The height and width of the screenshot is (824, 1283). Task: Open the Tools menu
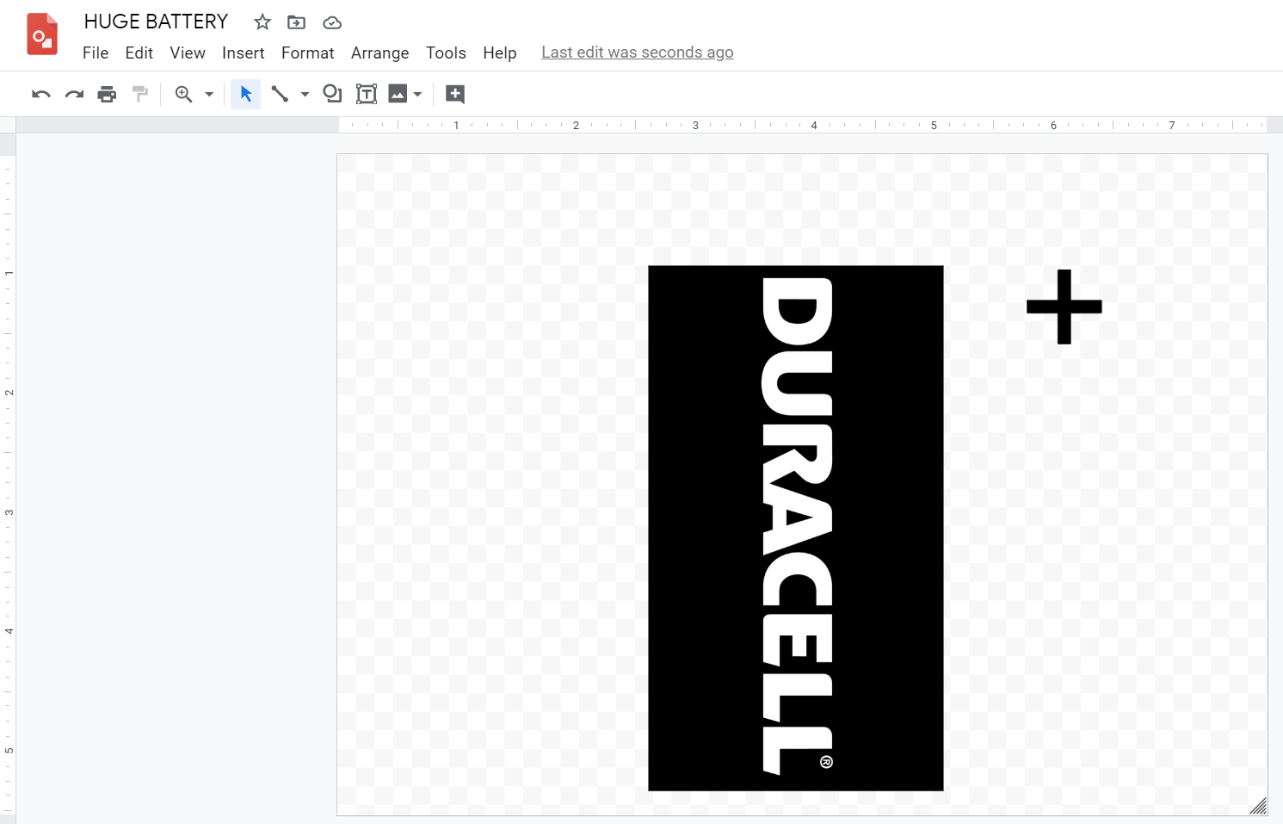pyautogui.click(x=446, y=53)
